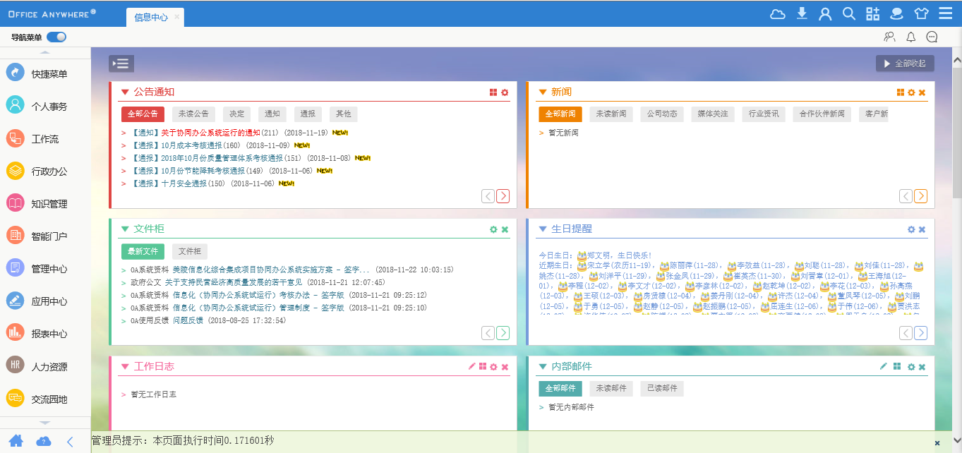Go to next page in 公告通知 panel
962x453 pixels.
(x=503, y=196)
